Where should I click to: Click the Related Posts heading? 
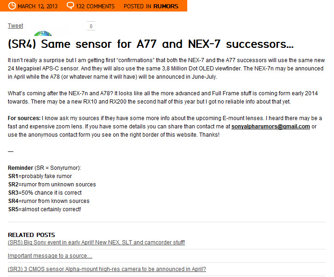point(31,235)
